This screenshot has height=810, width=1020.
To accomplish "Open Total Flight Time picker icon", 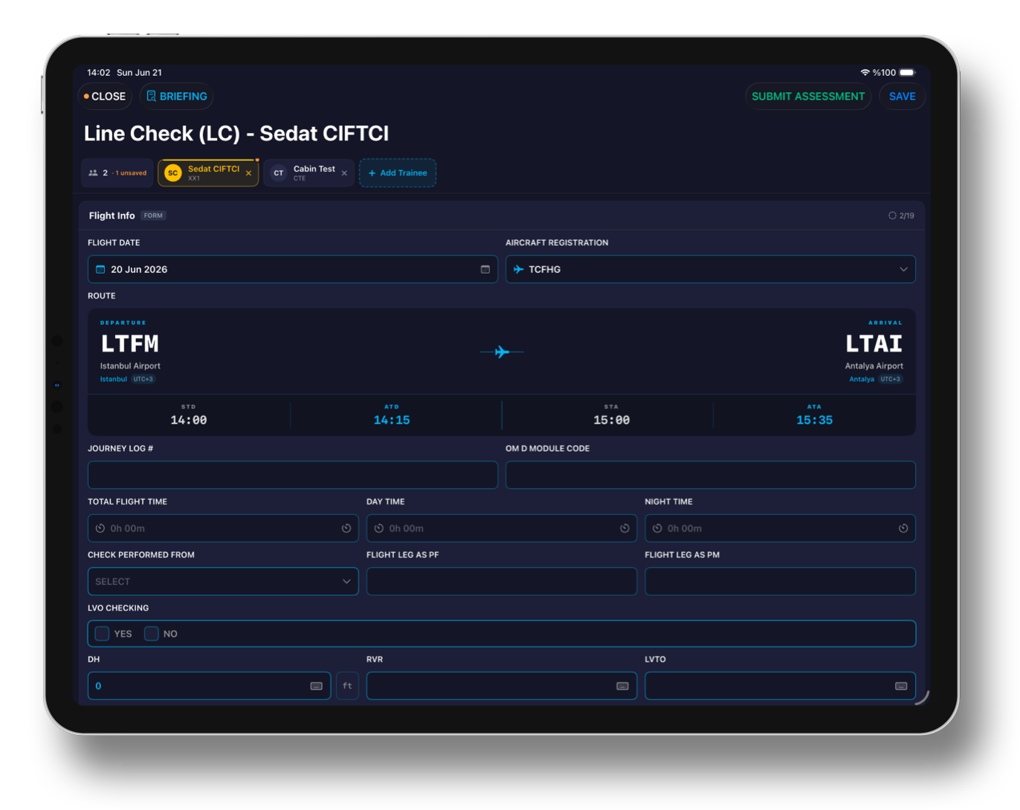I will 346,528.
